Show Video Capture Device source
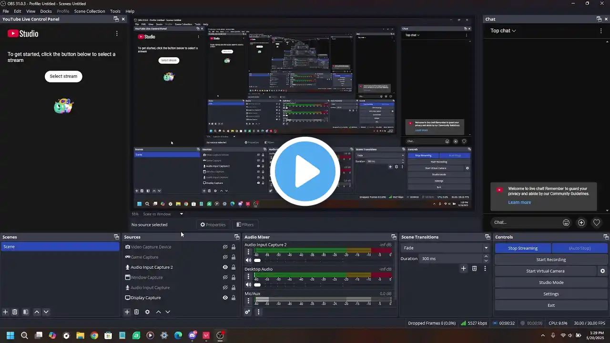The height and width of the screenshot is (343, 610). [225, 247]
